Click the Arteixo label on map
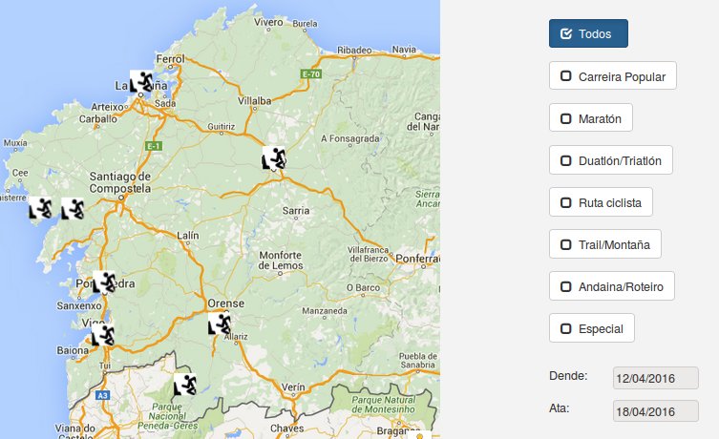This screenshot has height=439, width=719. (107, 107)
